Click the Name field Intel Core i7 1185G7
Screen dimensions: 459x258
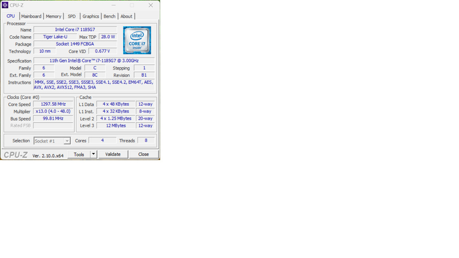[75, 29]
